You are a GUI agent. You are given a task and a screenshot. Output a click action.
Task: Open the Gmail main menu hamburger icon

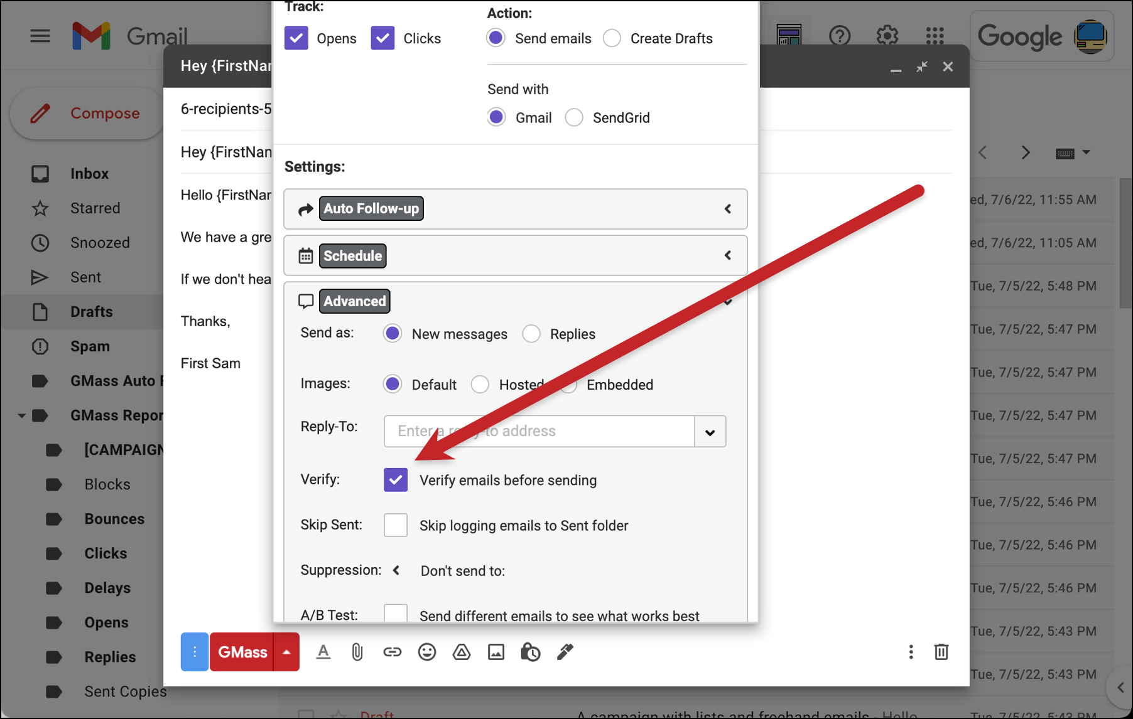(x=40, y=36)
